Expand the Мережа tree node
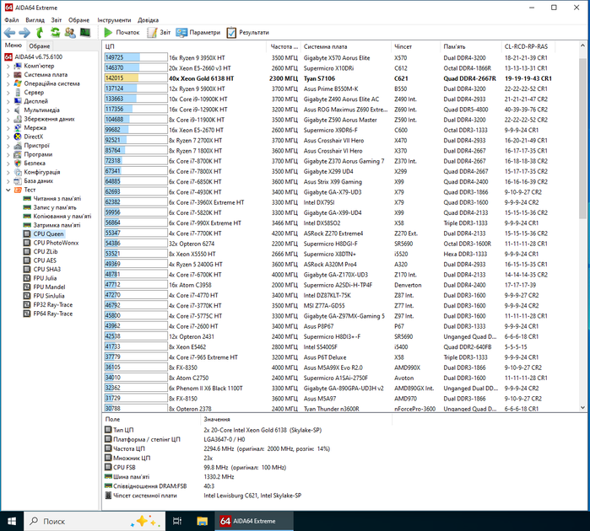The image size is (590, 531). click(8, 128)
